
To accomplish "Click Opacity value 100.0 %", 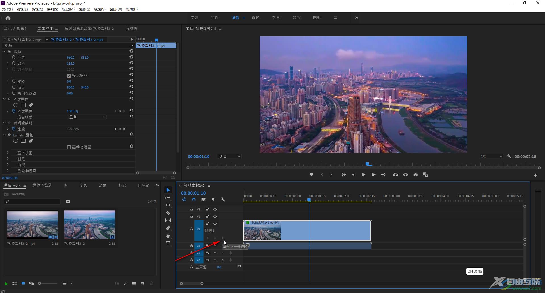I will 72,111.
